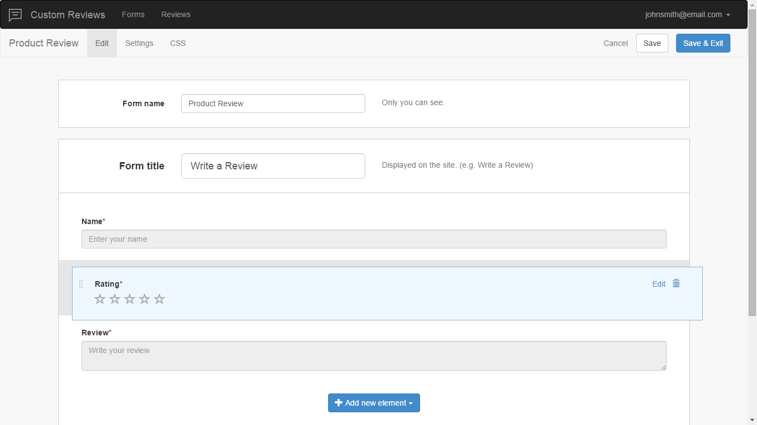This screenshot has height=425, width=757.
Task: Edit the Rating element
Action: [x=658, y=284]
